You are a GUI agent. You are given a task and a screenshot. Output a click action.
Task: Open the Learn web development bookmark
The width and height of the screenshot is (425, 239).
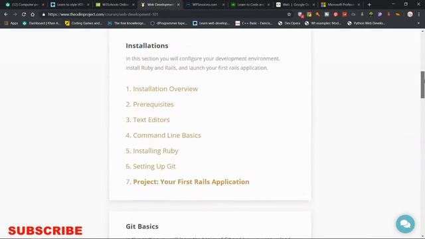(211, 23)
